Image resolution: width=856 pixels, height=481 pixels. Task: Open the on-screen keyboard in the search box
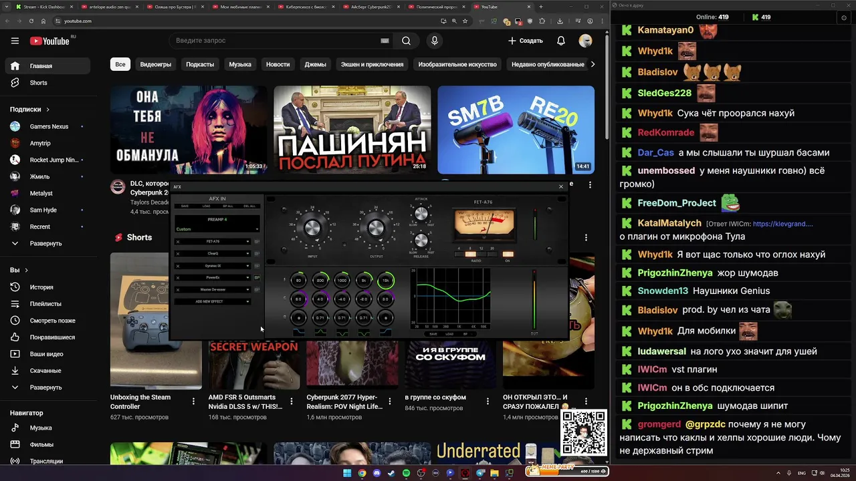pyautogui.click(x=385, y=41)
